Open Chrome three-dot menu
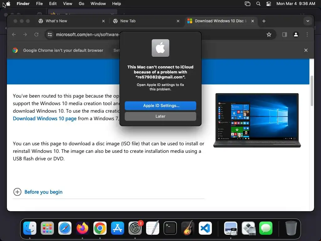Screen dimensions: 321x241 [x=307, y=35]
